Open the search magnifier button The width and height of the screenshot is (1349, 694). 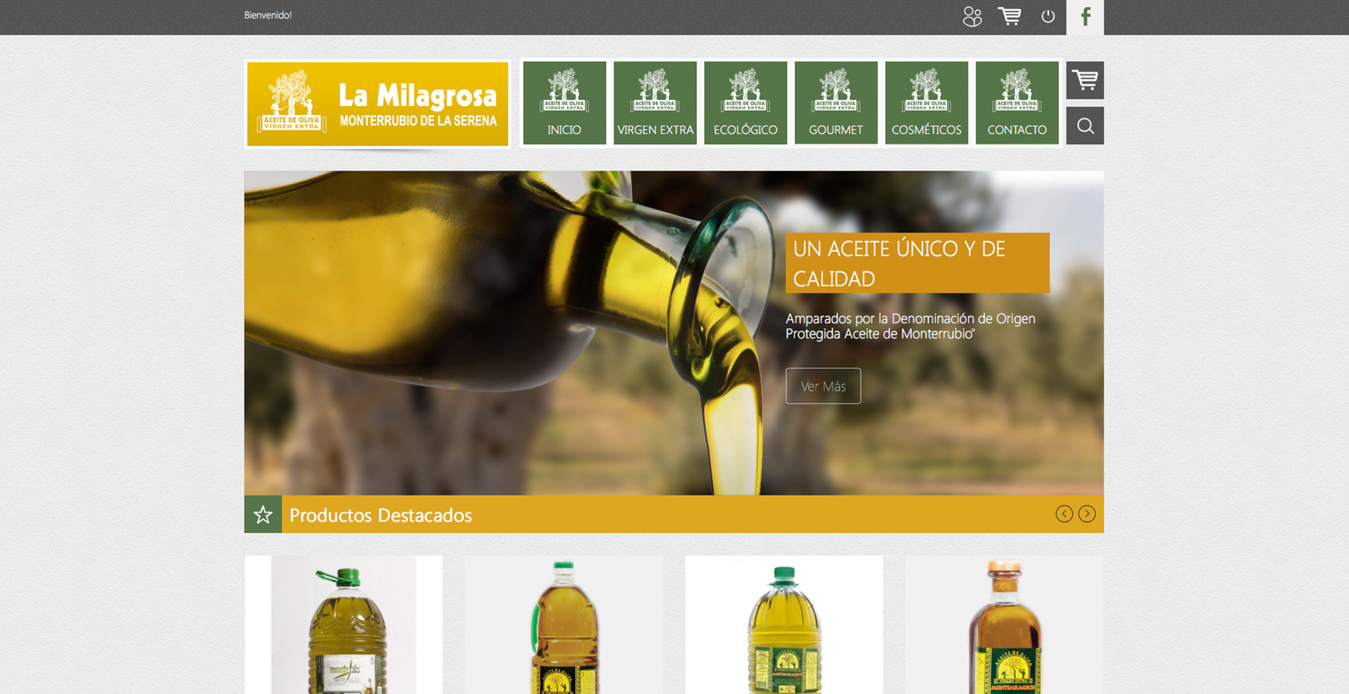1085,126
